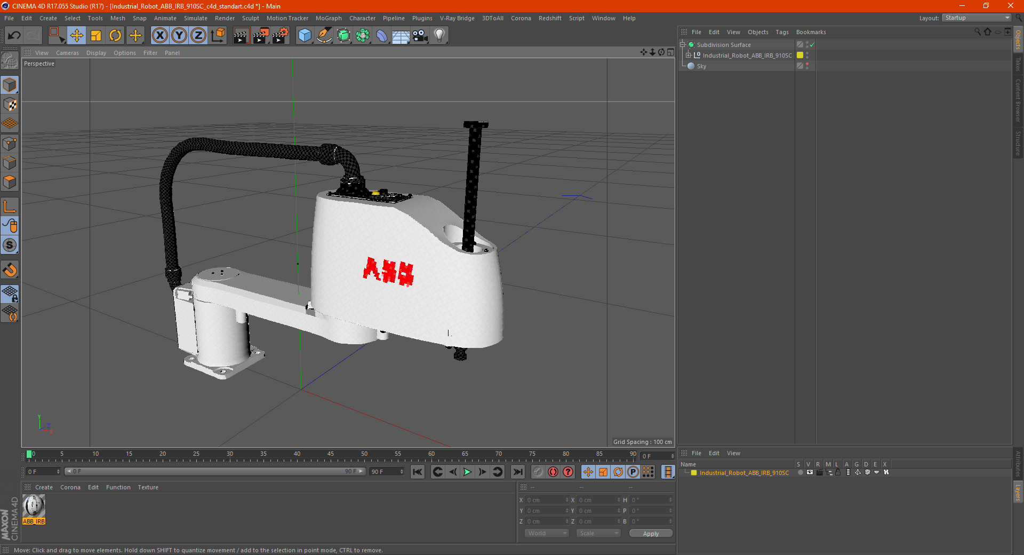This screenshot has height=555, width=1024.
Task: Click the current frame 0 F field
Action: tap(43, 472)
